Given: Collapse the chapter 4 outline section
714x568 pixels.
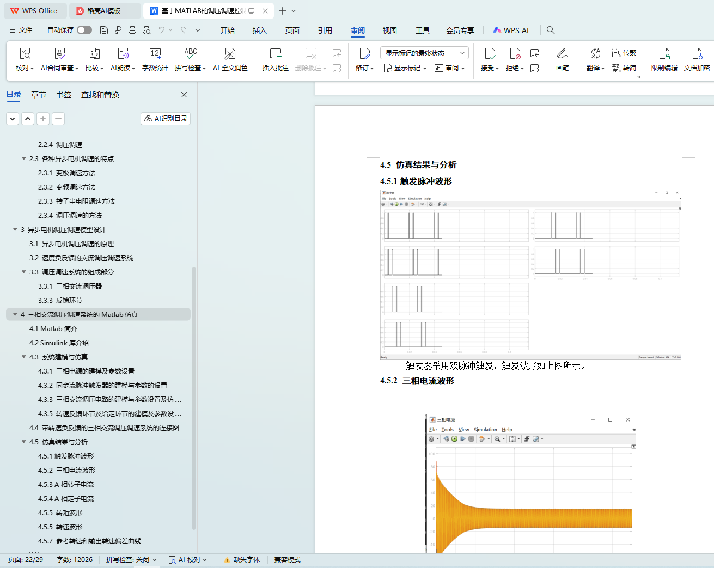Looking at the screenshot, I should coord(15,314).
